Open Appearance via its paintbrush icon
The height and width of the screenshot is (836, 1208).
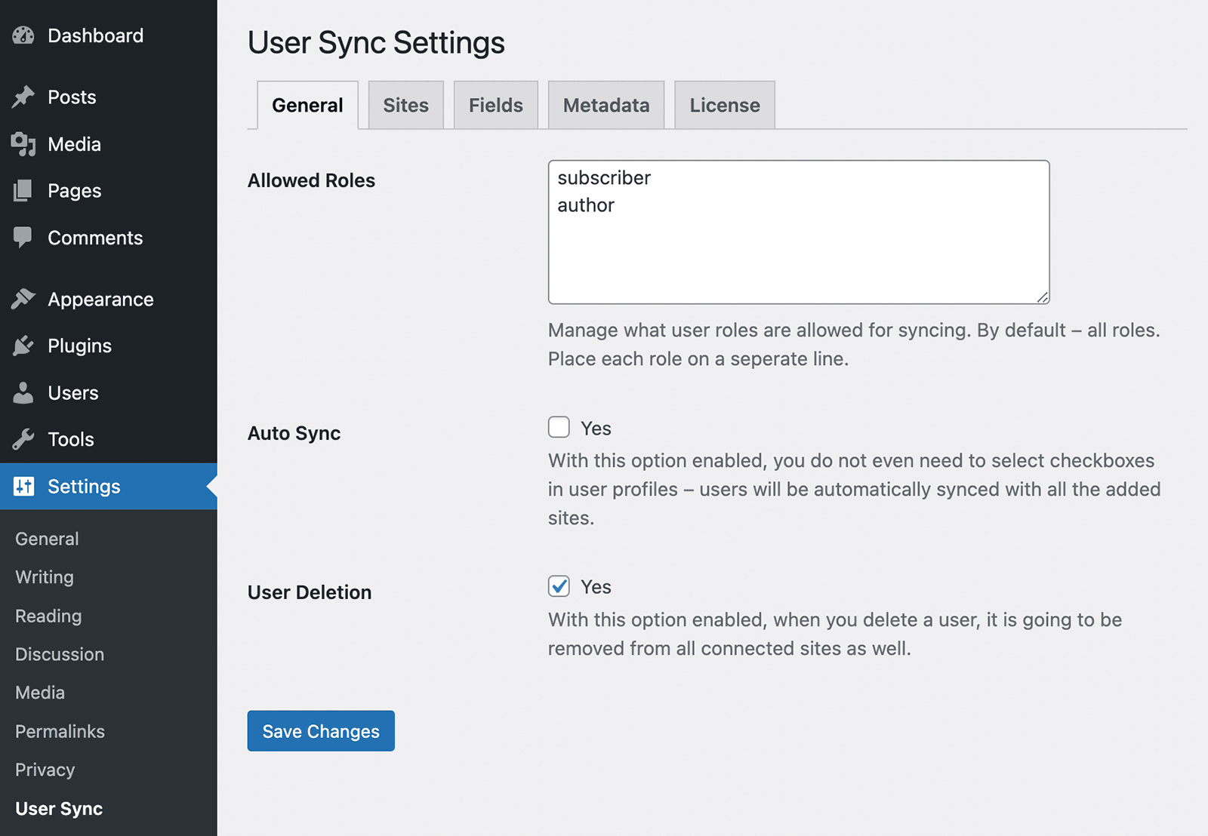click(23, 300)
